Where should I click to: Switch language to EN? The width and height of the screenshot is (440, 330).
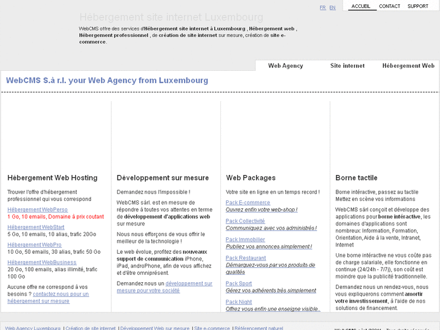point(332,8)
